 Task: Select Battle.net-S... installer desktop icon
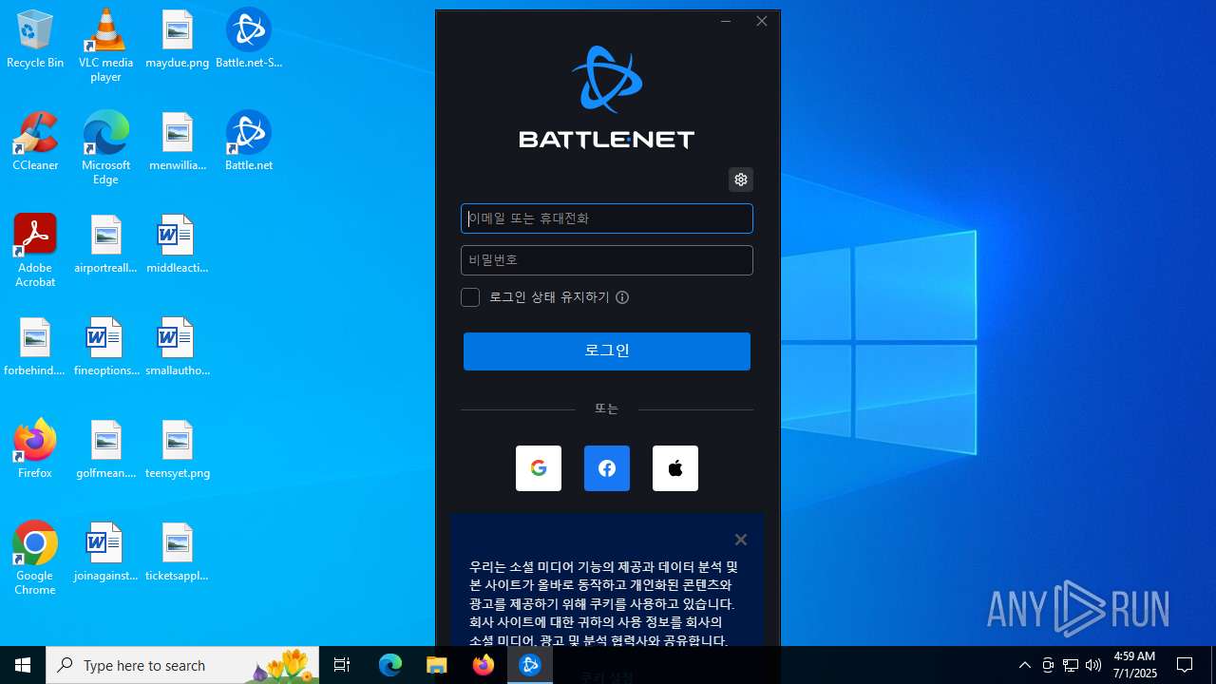coord(249,40)
